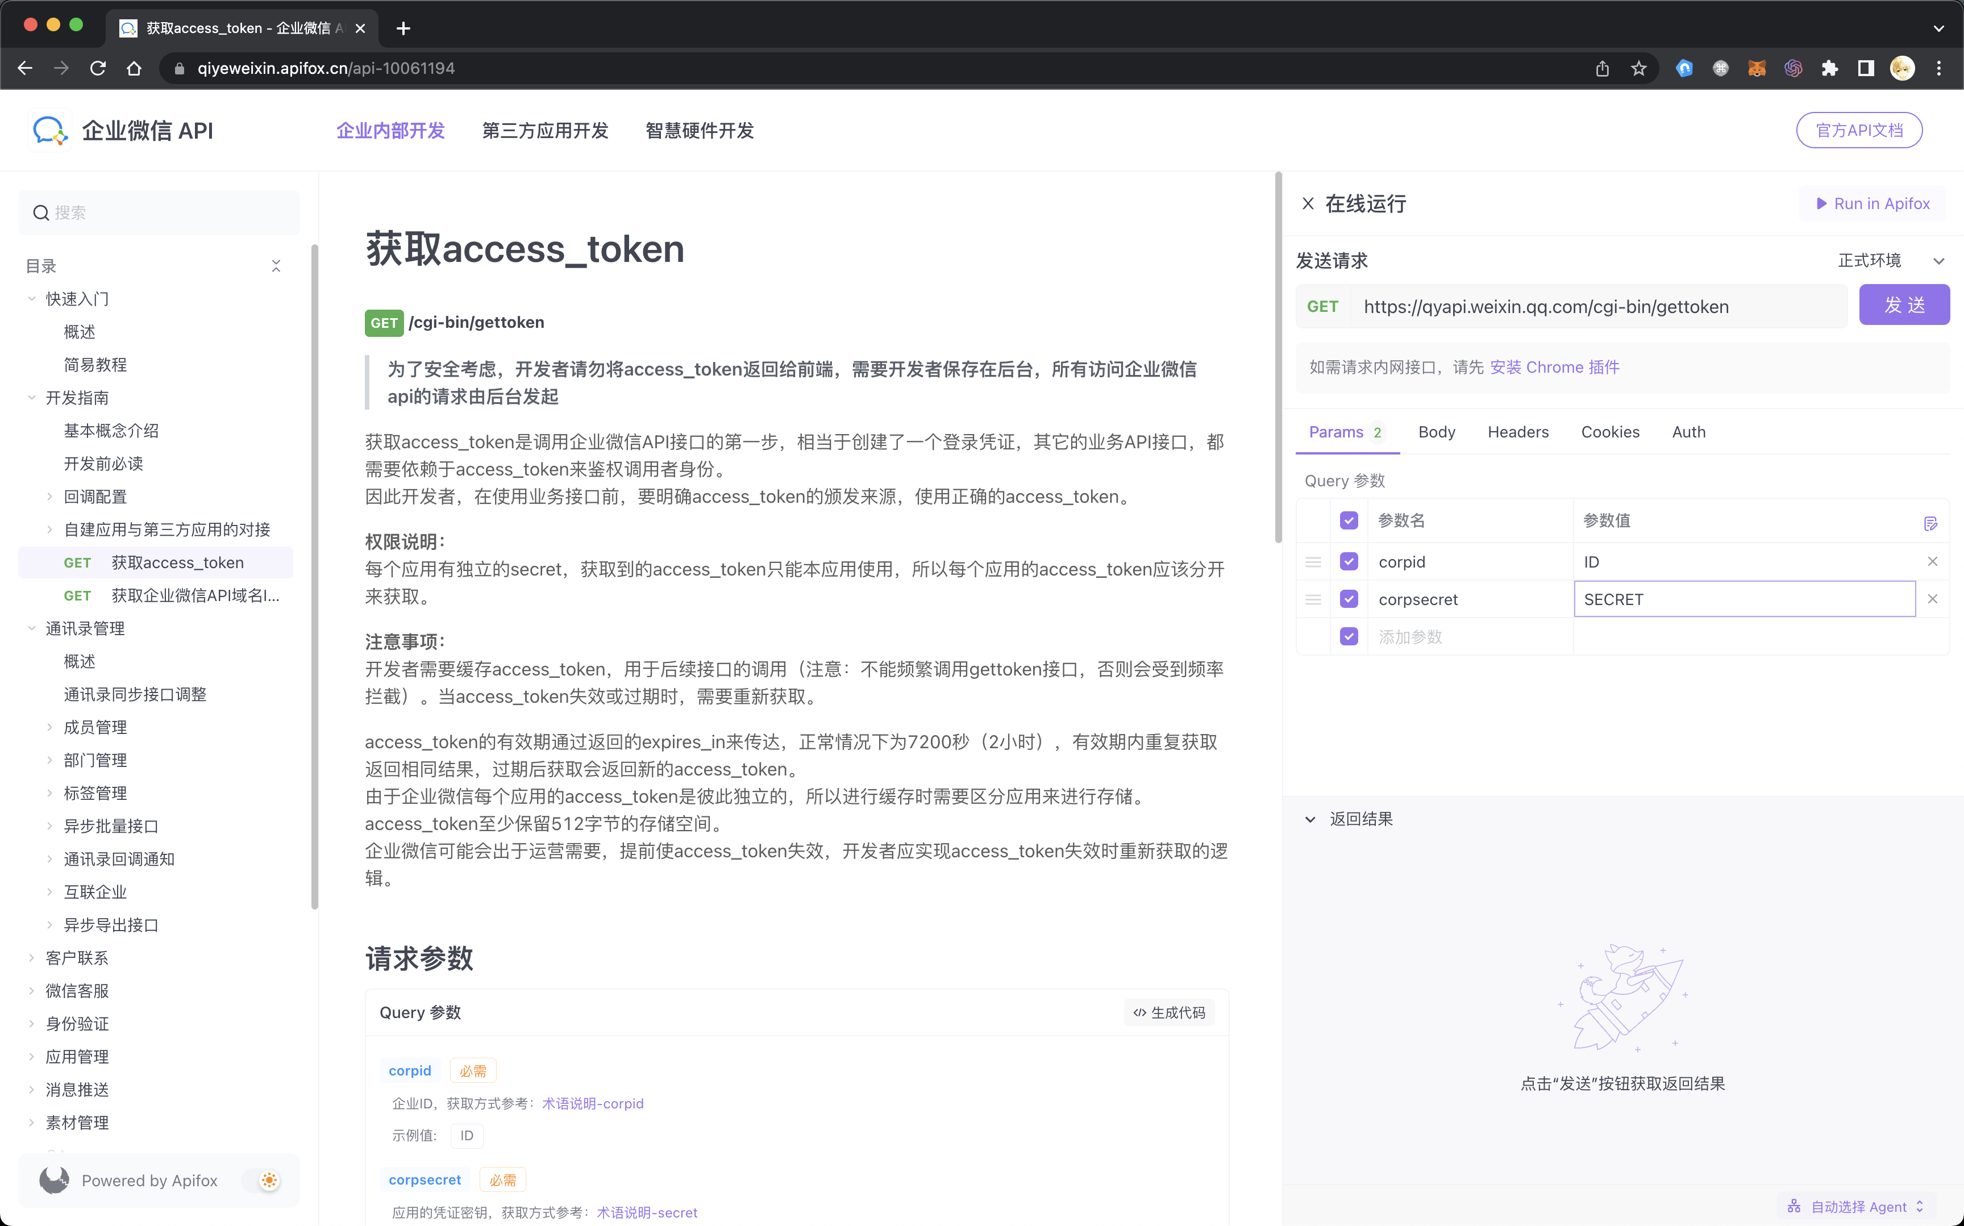Screen dimensions: 1964x1226
Task: Close the 在线运行 panel with X
Action: coord(1308,203)
